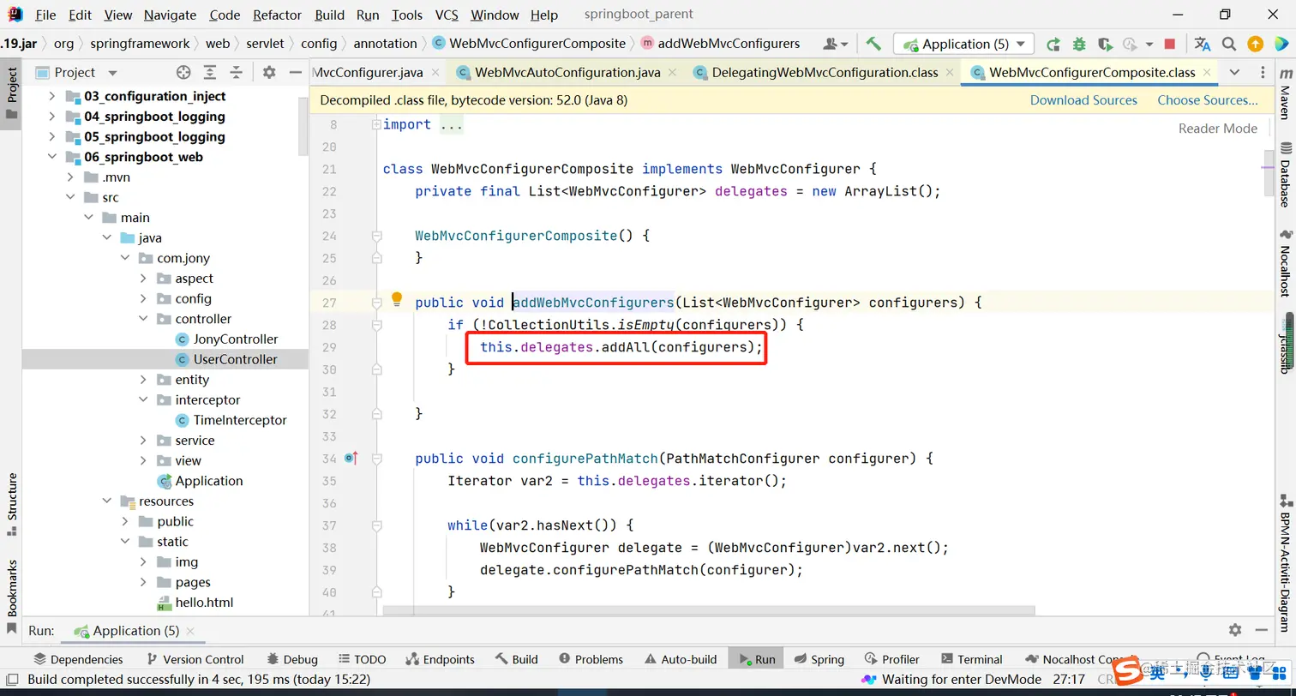Select JonyController in the project tree
This screenshot has height=696, width=1296.
pyautogui.click(x=236, y=339)
